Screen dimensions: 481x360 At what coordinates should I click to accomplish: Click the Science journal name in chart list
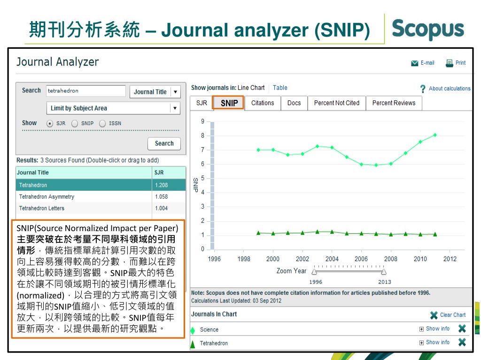click(209, 330)
